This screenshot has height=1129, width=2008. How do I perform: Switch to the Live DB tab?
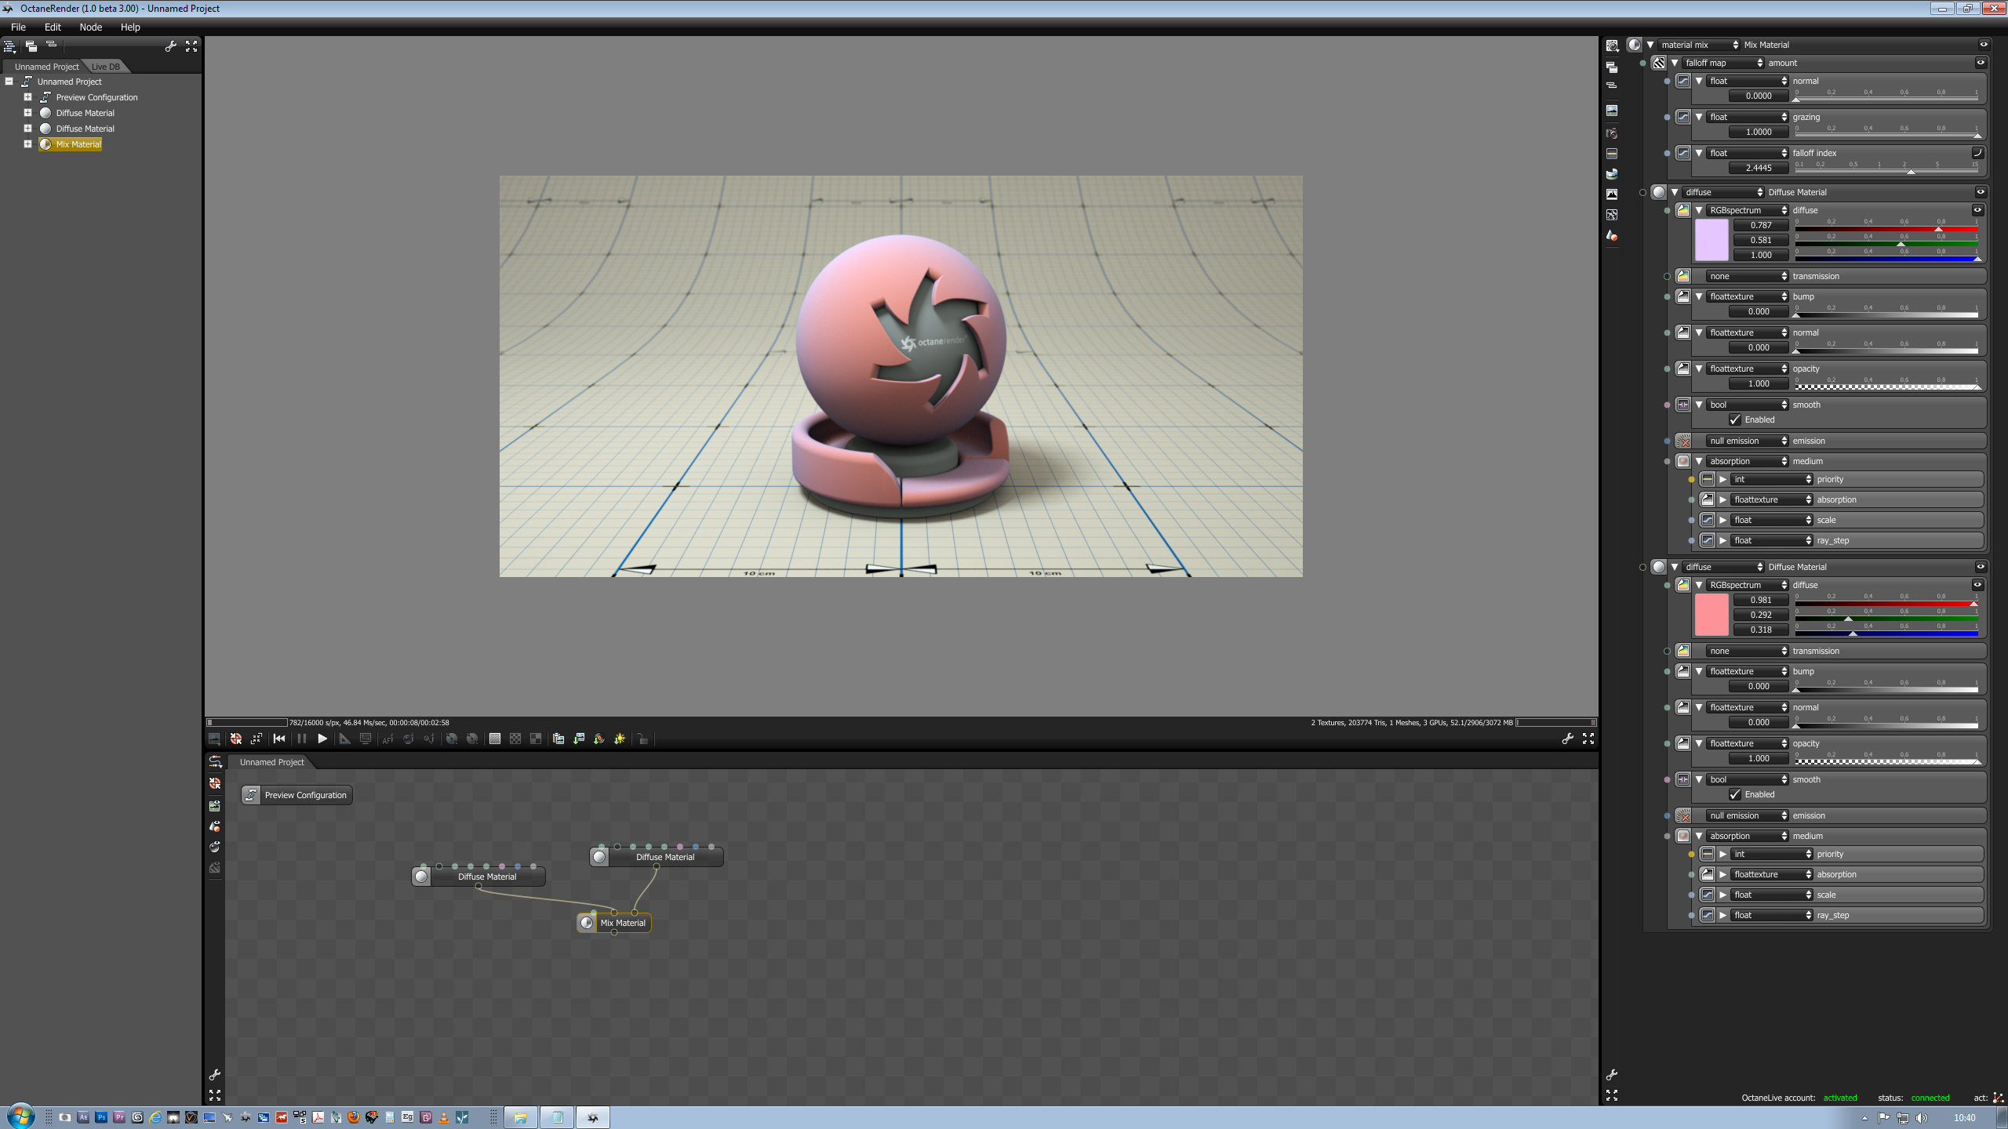[105, 67]
